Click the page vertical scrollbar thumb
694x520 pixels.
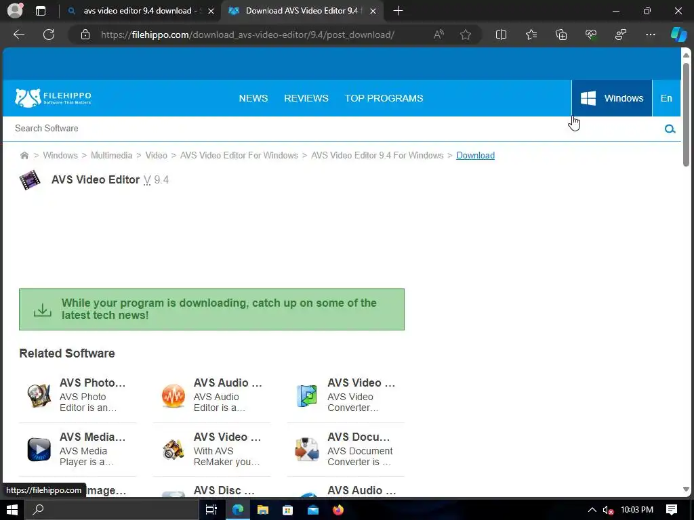pos(686,115)
